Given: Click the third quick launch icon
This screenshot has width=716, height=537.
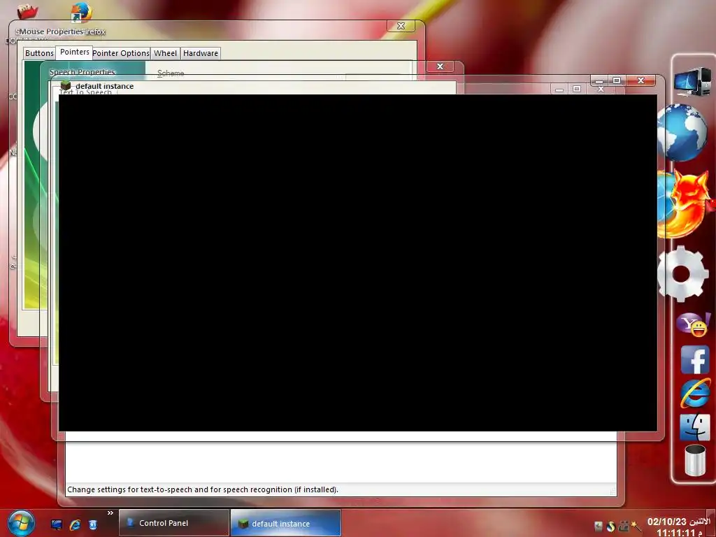Looking at the screenshot, I should pyautogui.click(x=93, y=524).
